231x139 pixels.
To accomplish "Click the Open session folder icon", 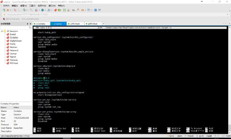I will coord(8,10).
